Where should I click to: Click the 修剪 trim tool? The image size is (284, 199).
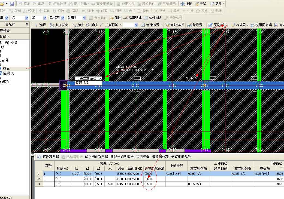point(102,11)
